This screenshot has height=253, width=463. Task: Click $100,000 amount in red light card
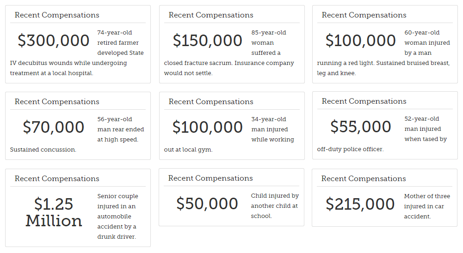coord(360,40)
